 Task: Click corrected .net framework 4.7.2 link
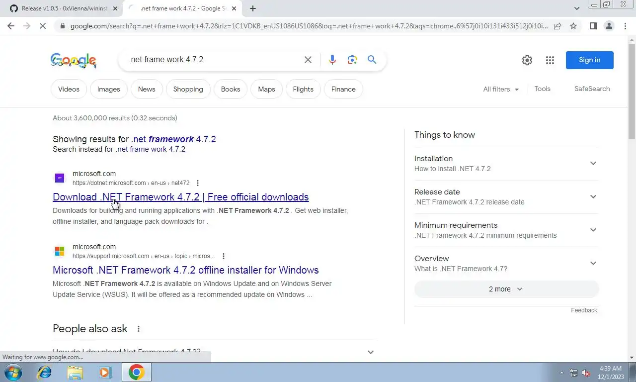[173, 139]
